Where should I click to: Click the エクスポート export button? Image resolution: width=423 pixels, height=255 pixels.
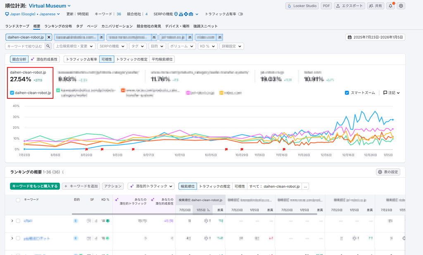click(x=349, y=6)
